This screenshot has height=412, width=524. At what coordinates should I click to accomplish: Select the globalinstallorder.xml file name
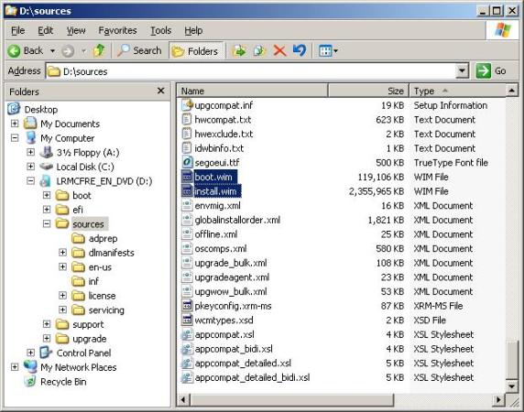tap(237, 220)
